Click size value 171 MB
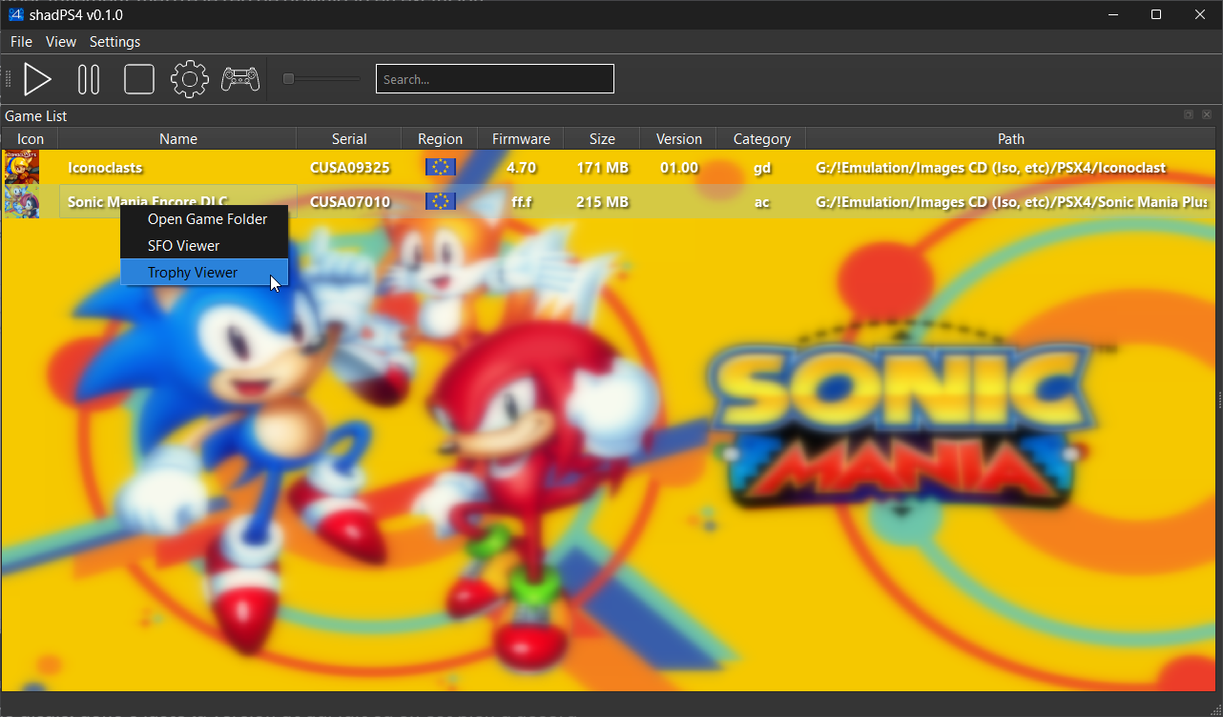The height and width of the screenshot is (717, 1223). point(602,168)
